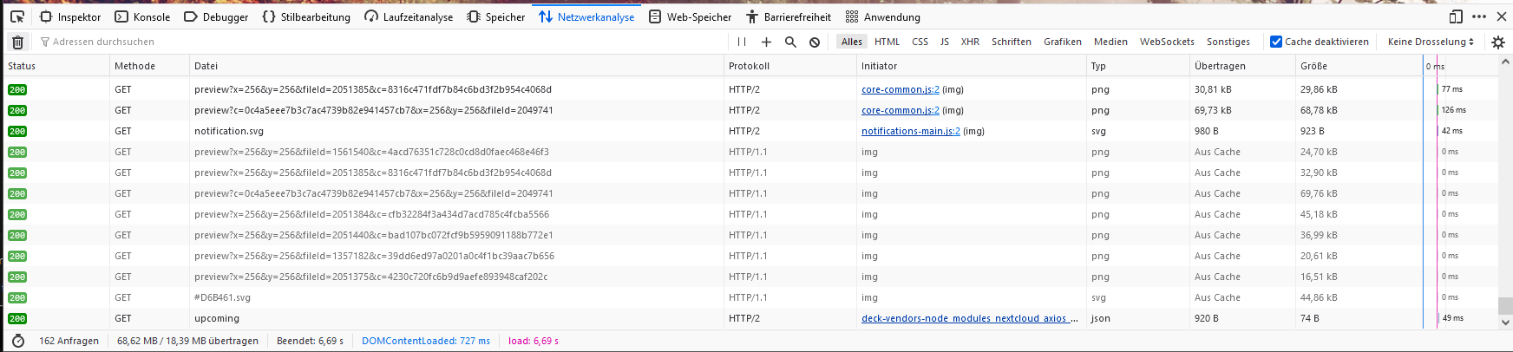Click the element picker icon
This screenshot has height=352, width=1513.
(17, 16)
